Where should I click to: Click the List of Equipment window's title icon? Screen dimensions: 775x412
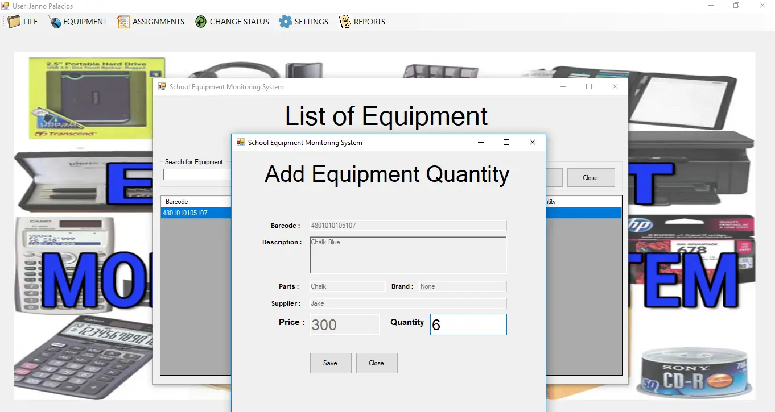(162, 87)
